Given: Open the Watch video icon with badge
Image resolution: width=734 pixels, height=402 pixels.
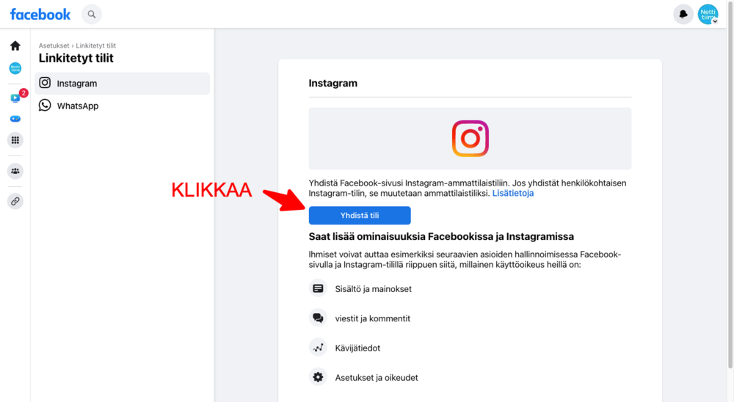Looking at the screenshot, I should click(x=15, y=98).
